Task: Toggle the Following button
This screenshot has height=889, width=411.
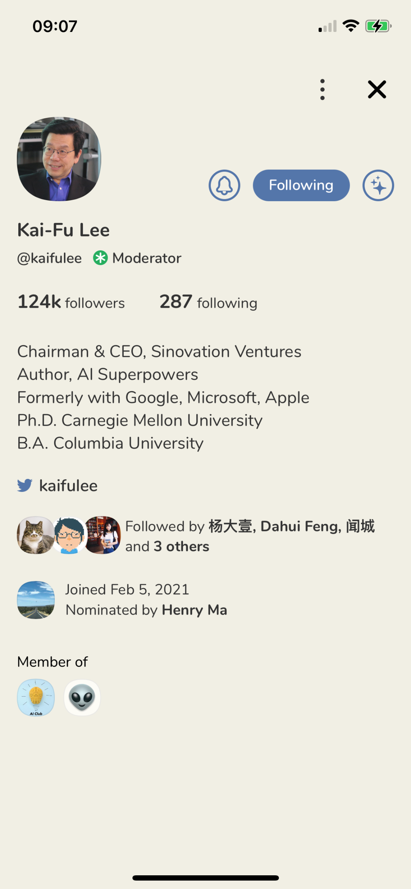Action: (301, 185)
